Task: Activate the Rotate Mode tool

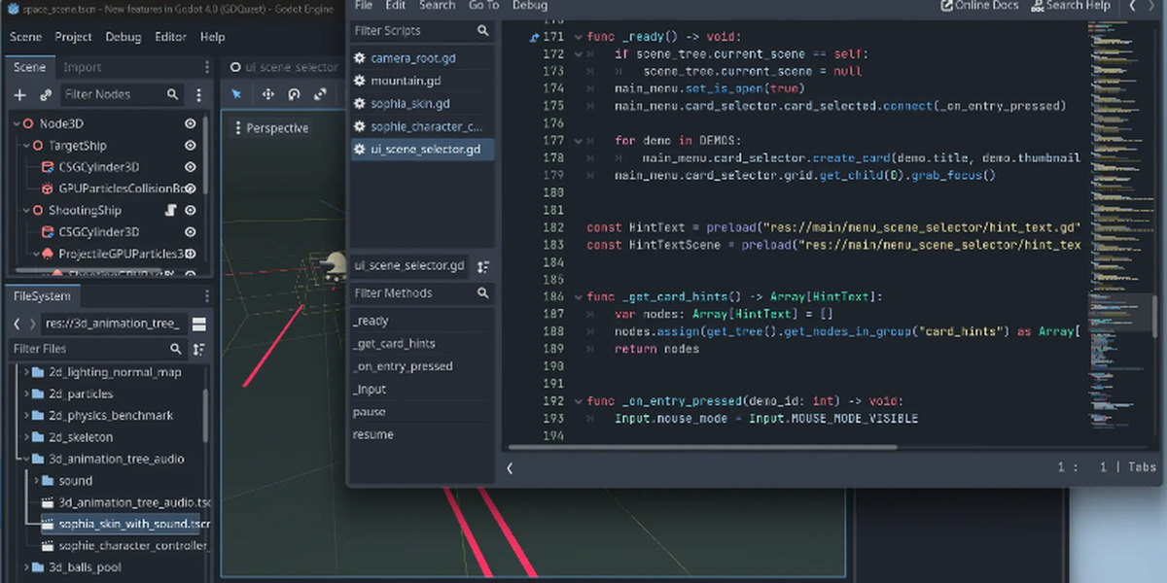Action: tap(294, 94)
